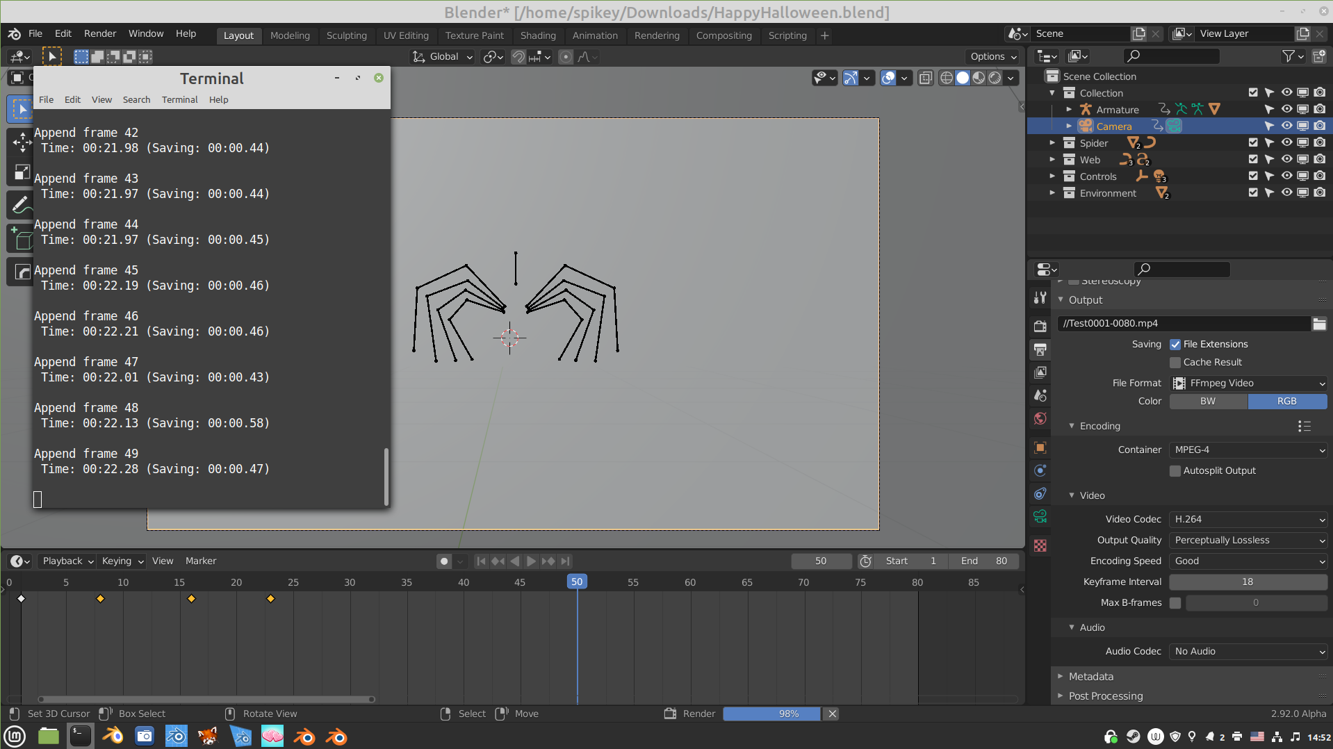Image resolution: width=1333 pixels, height=749 pixels.
Task: Click the output path folder browse icon
Action: 1319,323
